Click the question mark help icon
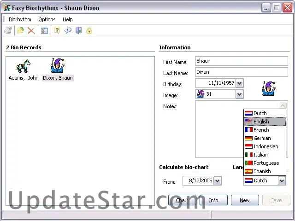This screenshot has width=295, height=221. (x=57, y=30)
